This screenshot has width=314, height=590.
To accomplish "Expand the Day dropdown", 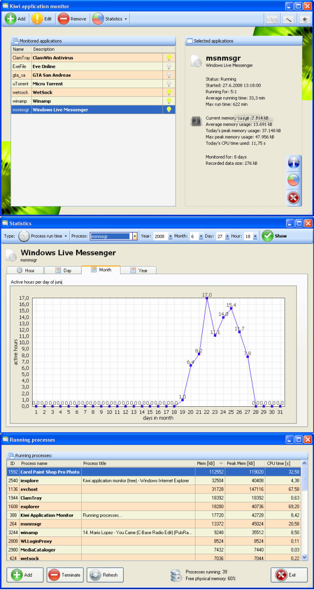I will (x=227, y=236).
